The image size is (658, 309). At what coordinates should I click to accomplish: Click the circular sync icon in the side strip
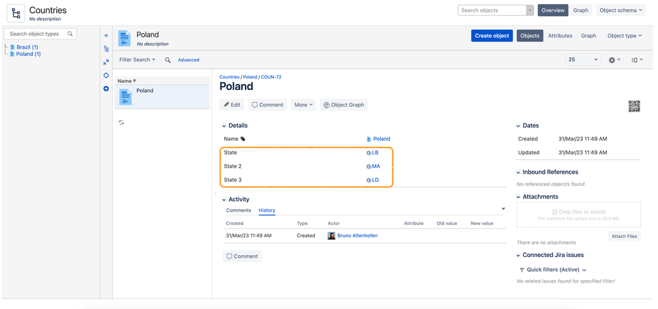(x=106, y=76)
